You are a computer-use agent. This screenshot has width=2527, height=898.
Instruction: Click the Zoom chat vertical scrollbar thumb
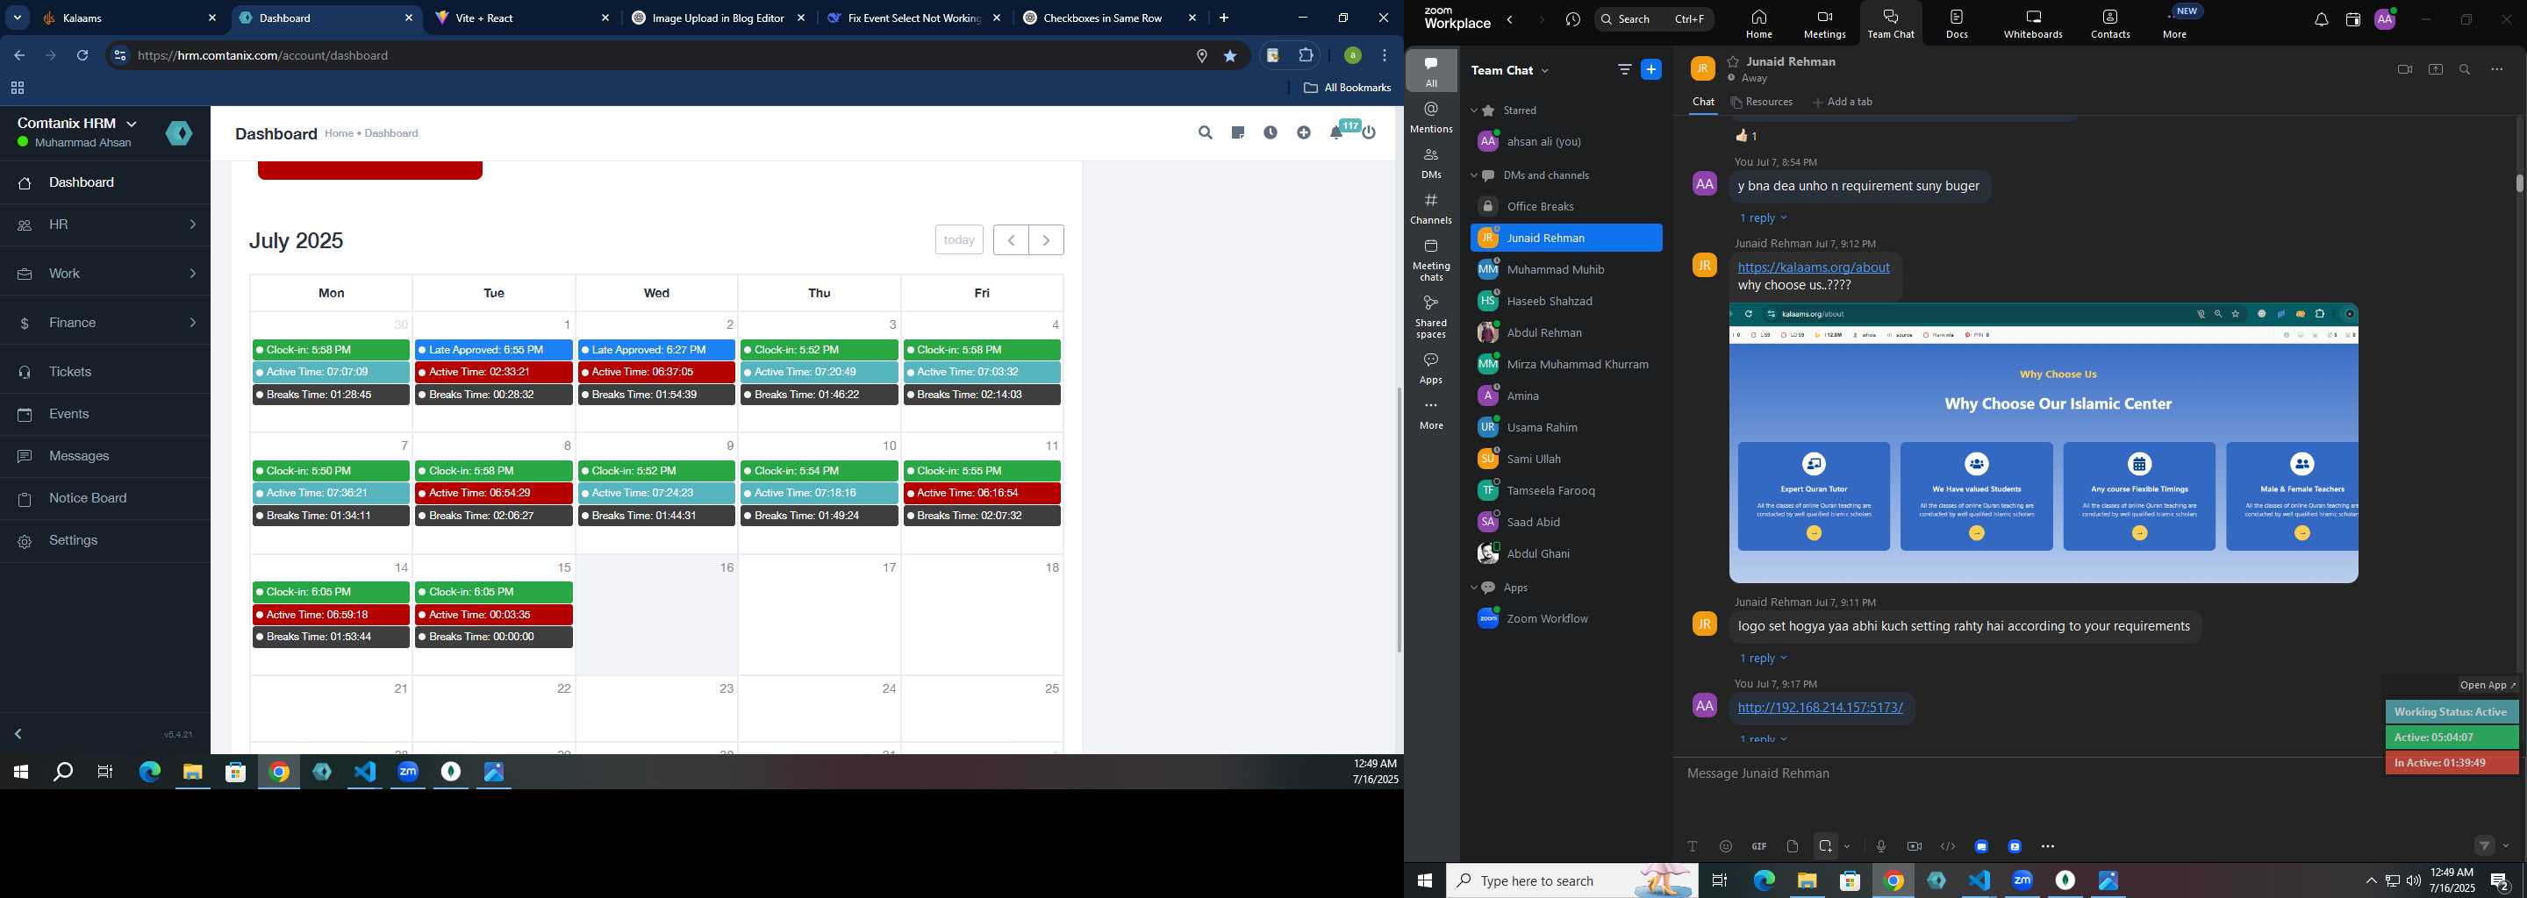pos(2519,183)
